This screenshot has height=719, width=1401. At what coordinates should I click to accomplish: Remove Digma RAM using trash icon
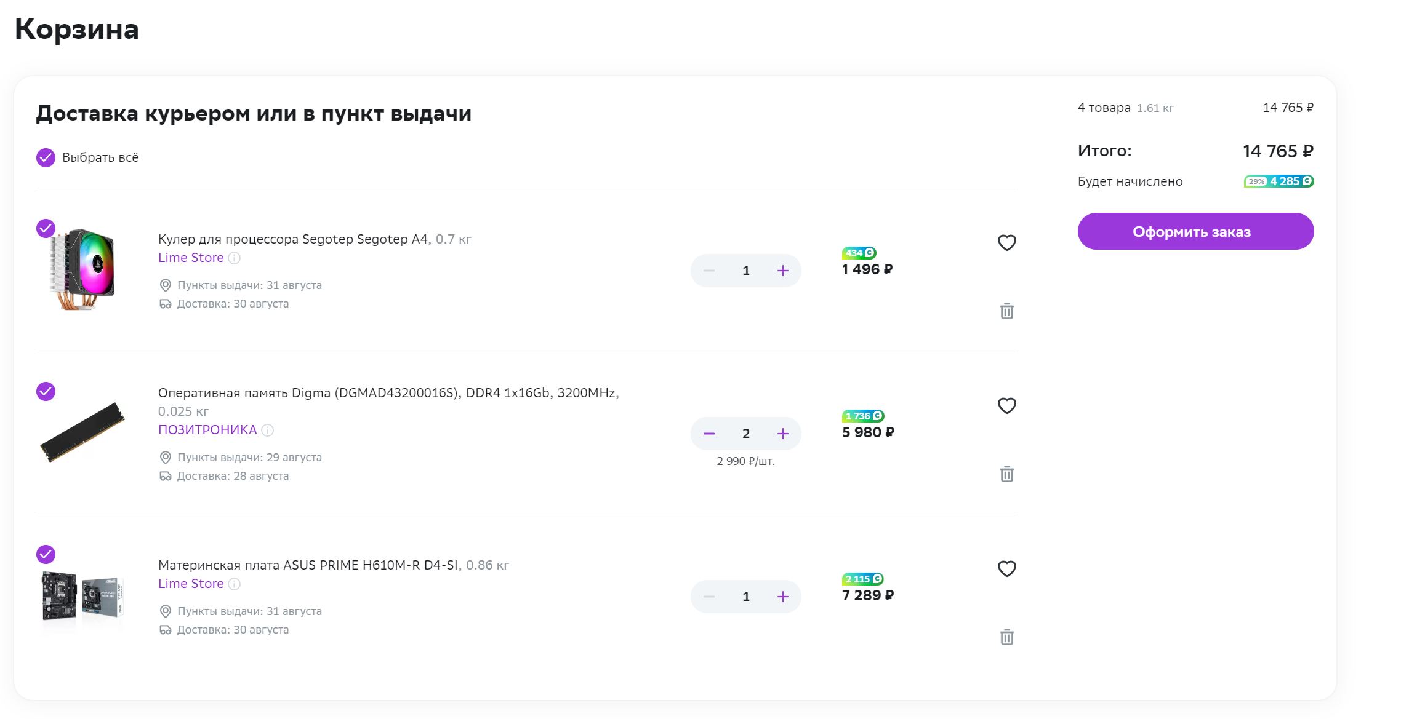[x=1006, y=474]
